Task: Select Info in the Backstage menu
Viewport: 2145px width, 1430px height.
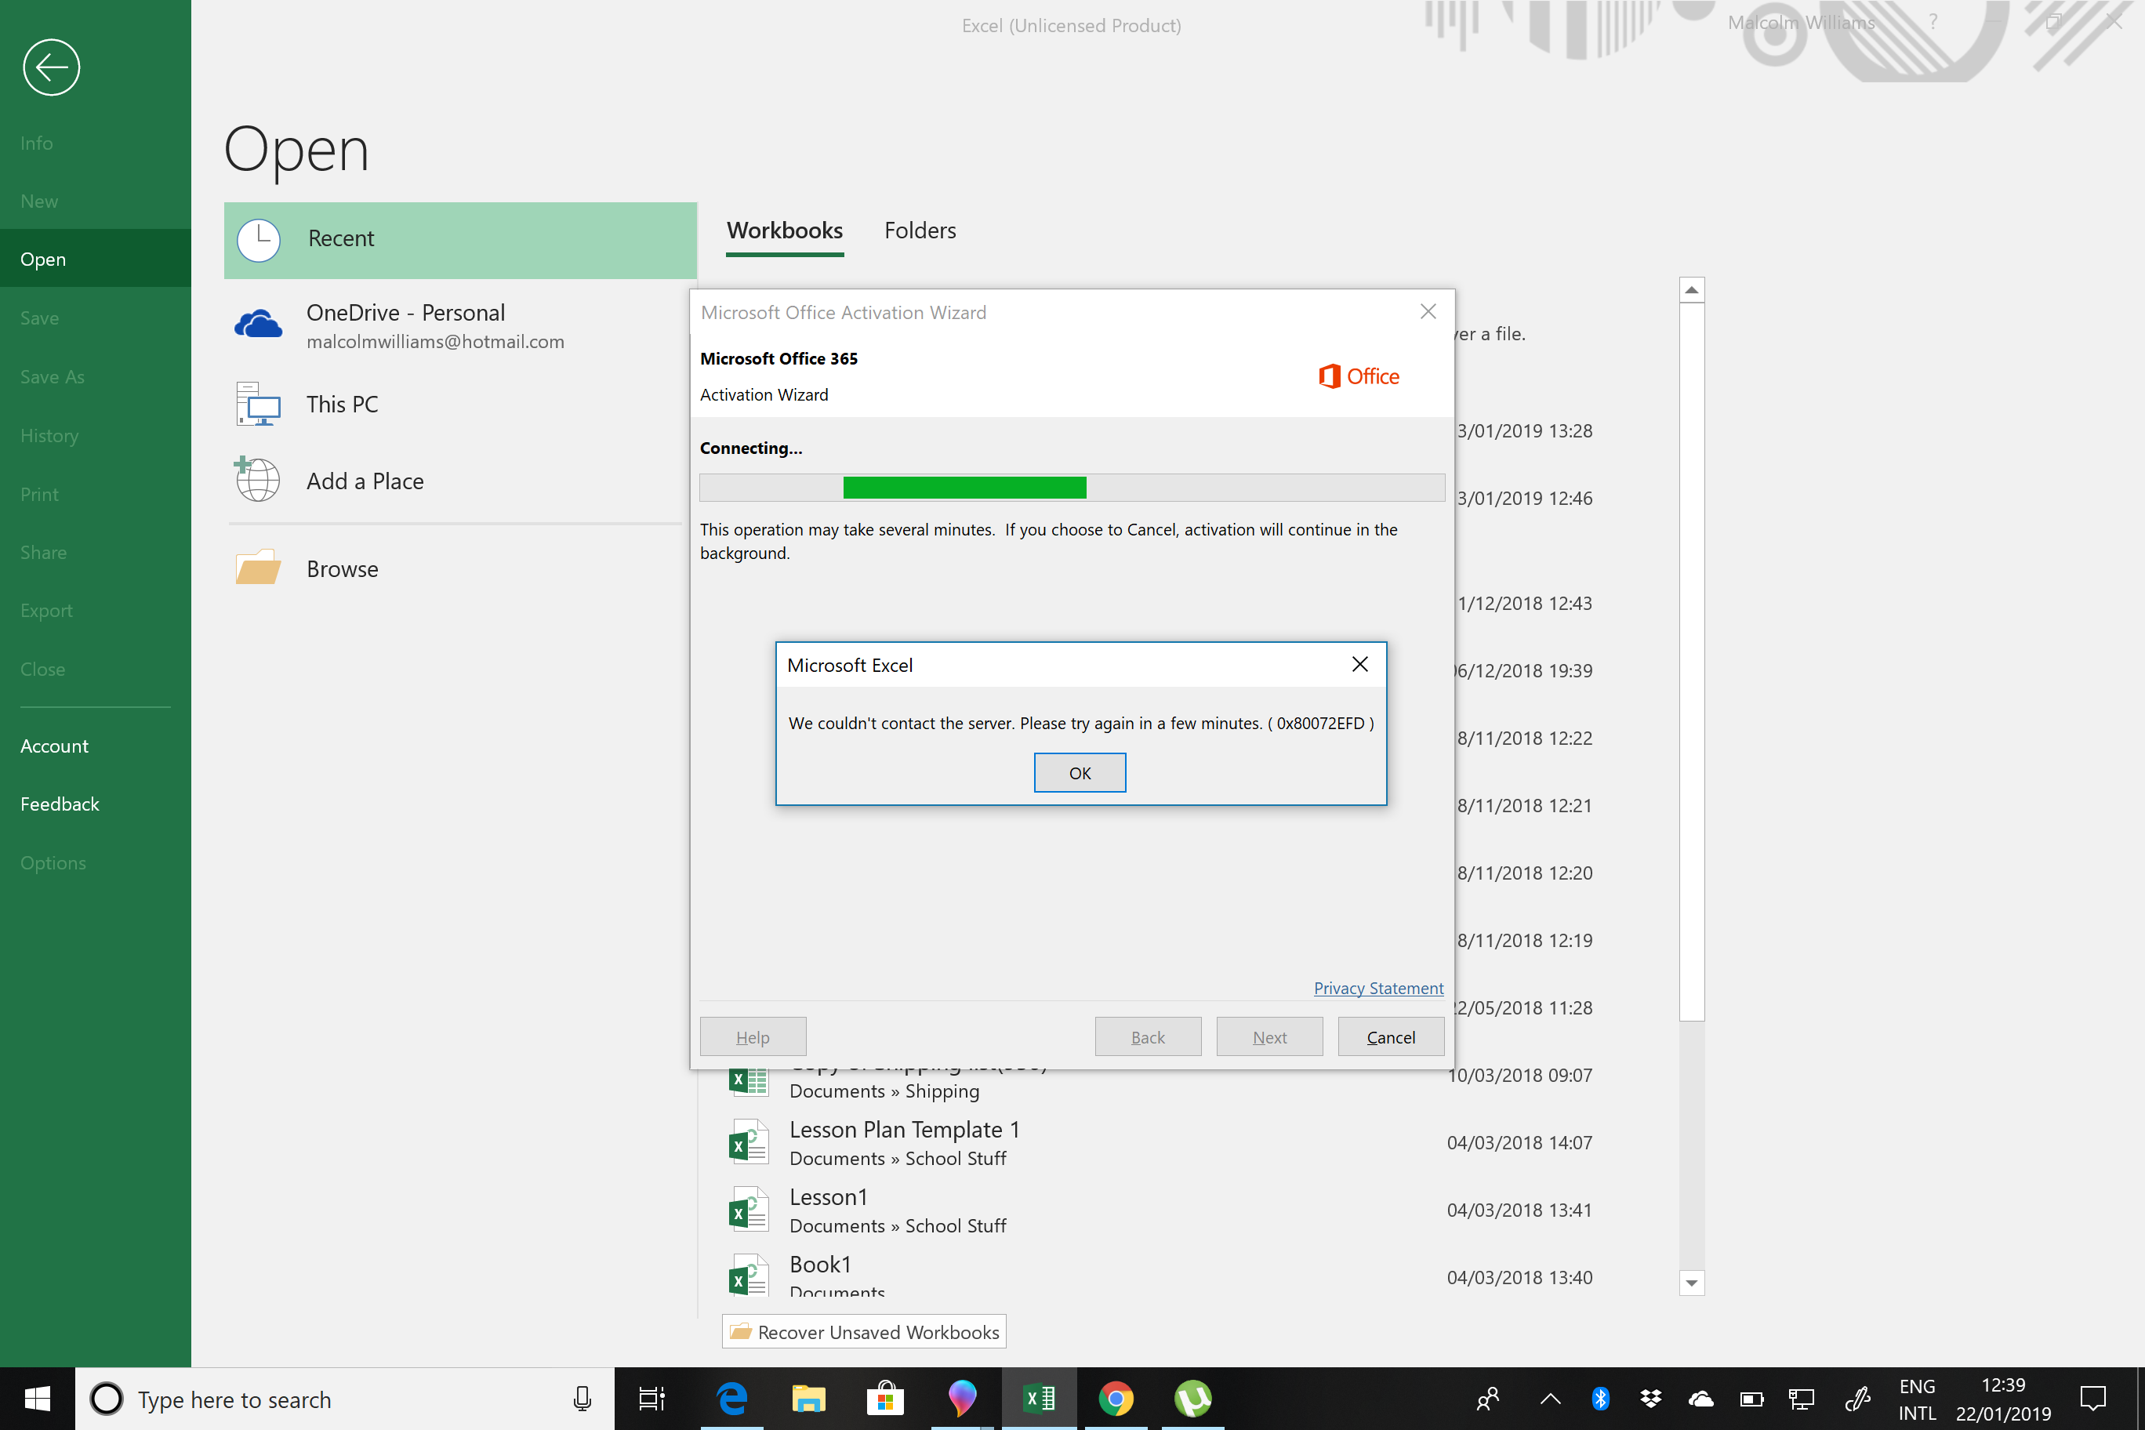Action: (x=95, y=142)
